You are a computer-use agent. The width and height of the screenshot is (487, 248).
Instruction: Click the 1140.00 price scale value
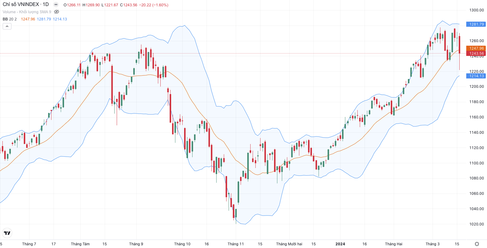pos(476,132)
